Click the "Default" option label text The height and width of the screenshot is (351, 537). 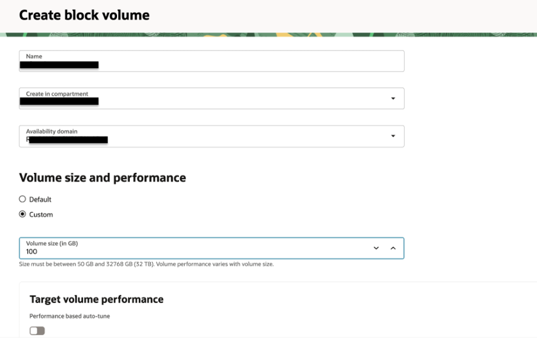[40, 200]
